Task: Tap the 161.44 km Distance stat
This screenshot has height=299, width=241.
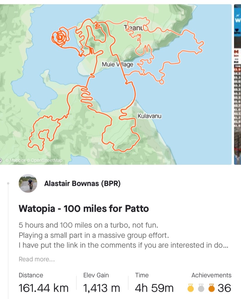Action: pos(44,288)
